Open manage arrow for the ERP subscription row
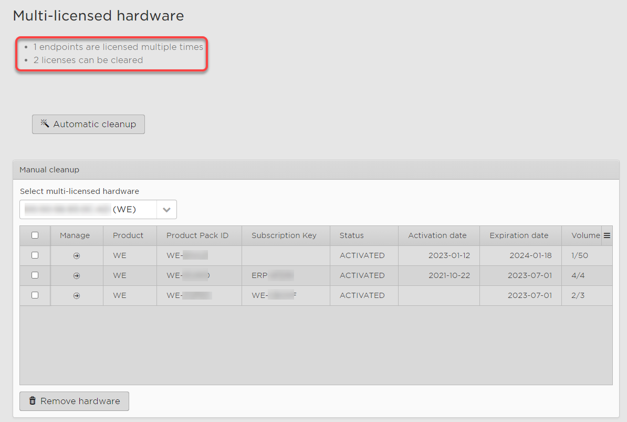This screenshot has height=422, width=627. click(77, 275)
